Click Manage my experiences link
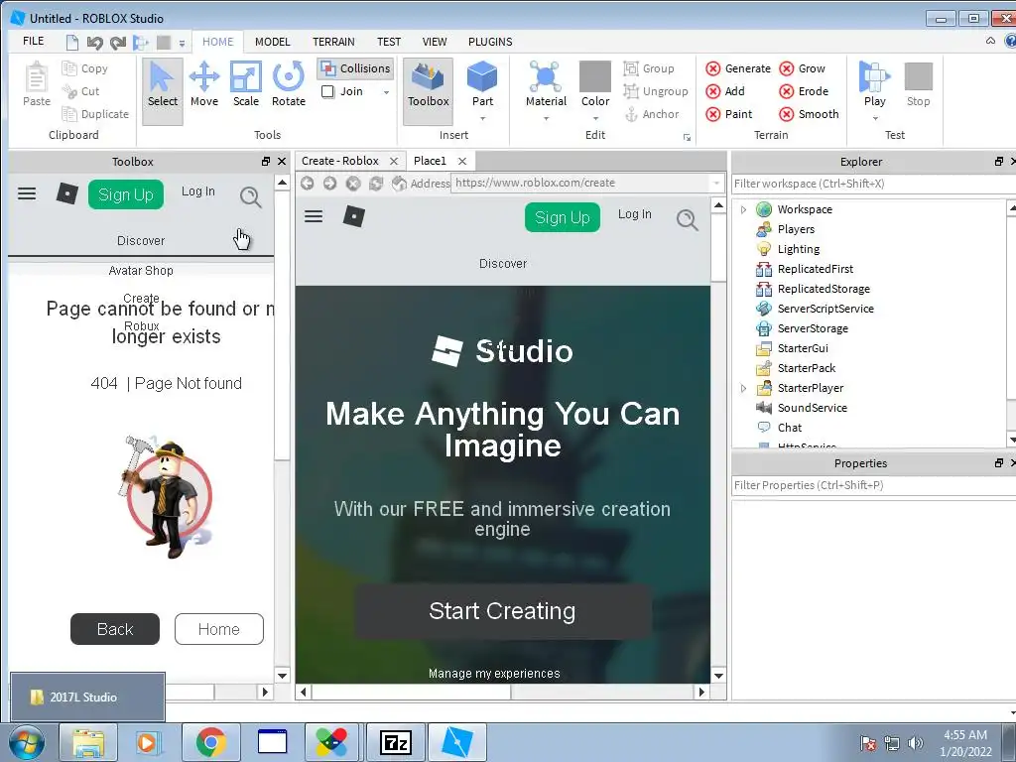This screenshot has height=762, width=1016. 494,674
